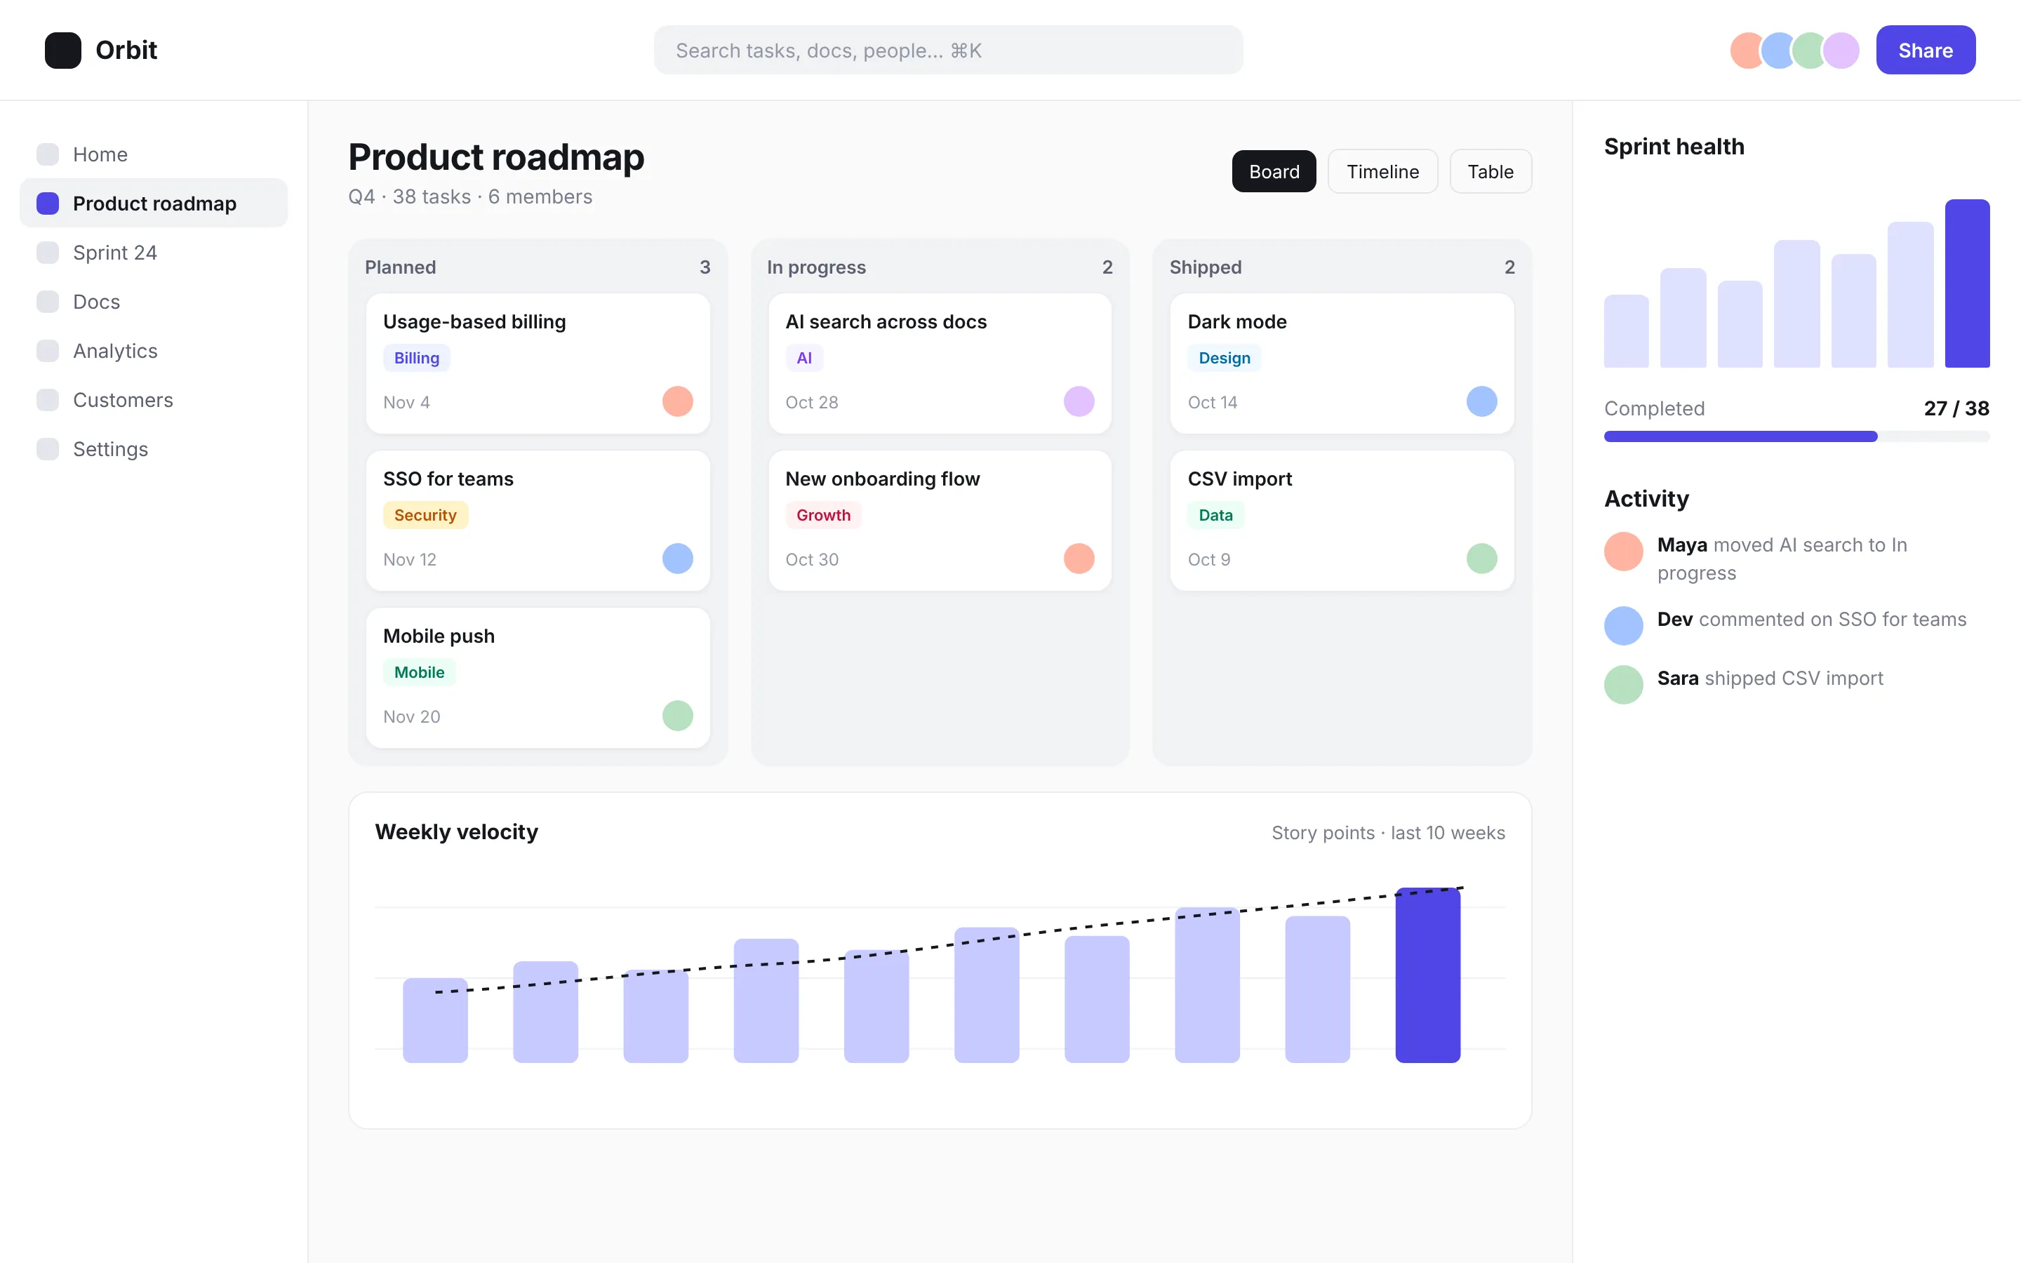Click the dark latest-week velocity bar
2021x1263 pixels.
(1427, 975)
